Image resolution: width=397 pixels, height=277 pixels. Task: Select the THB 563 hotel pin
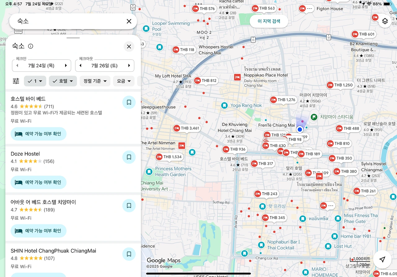264,8
